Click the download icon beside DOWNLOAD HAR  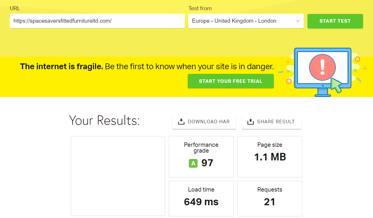pyautogui.click(x=181, y=122)
